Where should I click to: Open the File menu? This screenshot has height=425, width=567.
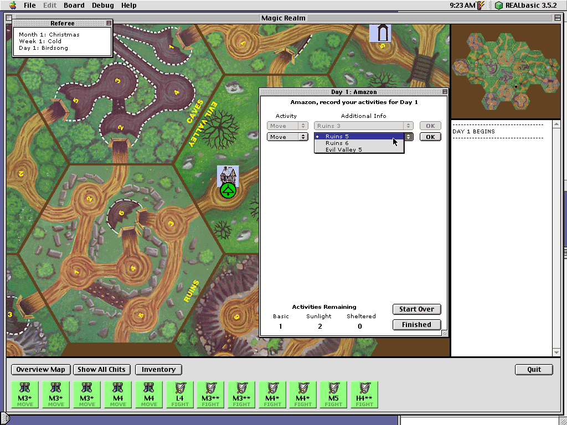(x=30, y=5)
